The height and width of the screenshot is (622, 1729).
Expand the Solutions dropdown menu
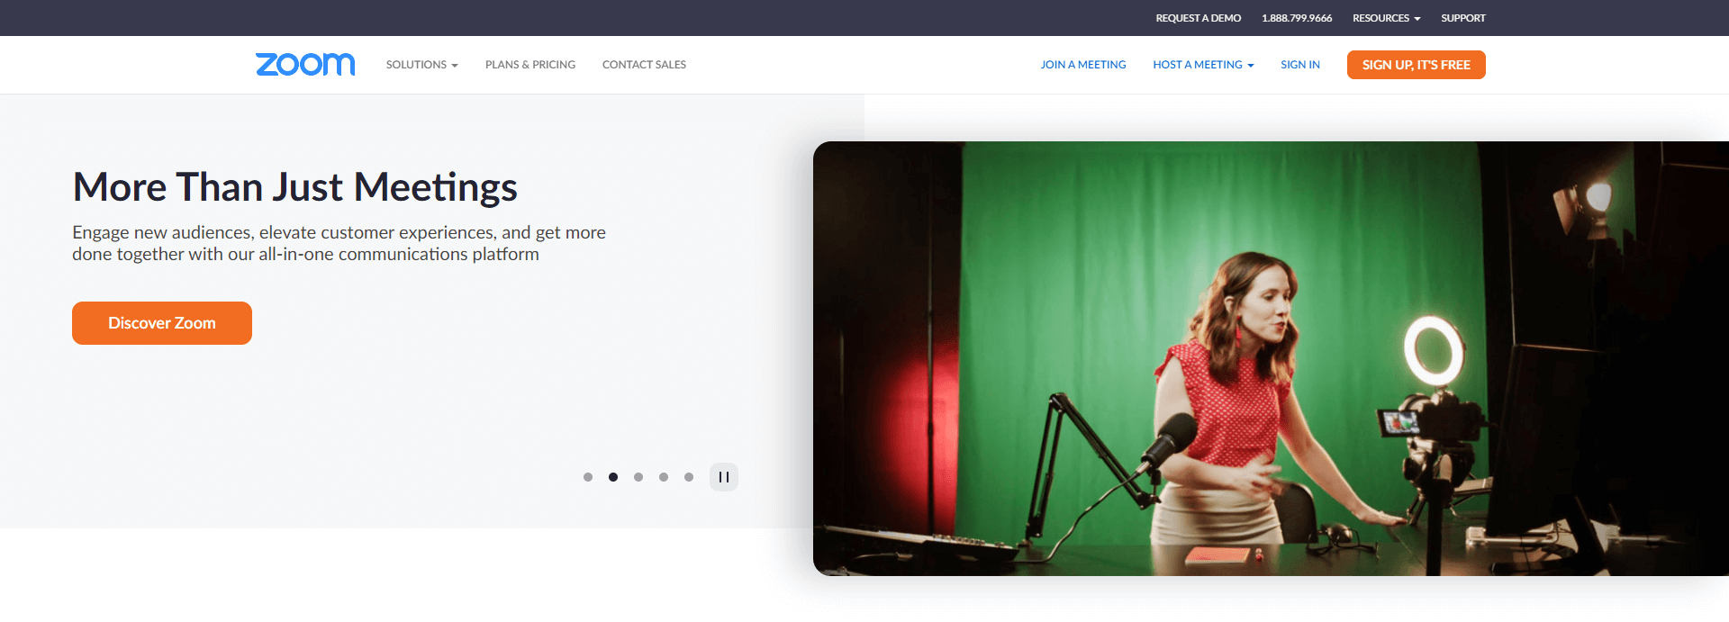click(422, 65)
